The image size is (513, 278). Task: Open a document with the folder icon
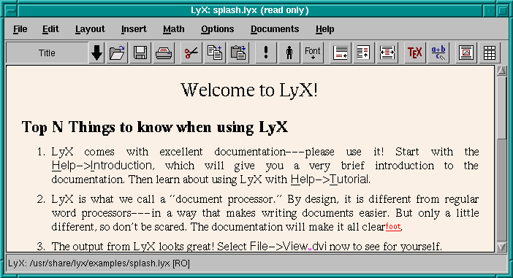click(117, 53)
